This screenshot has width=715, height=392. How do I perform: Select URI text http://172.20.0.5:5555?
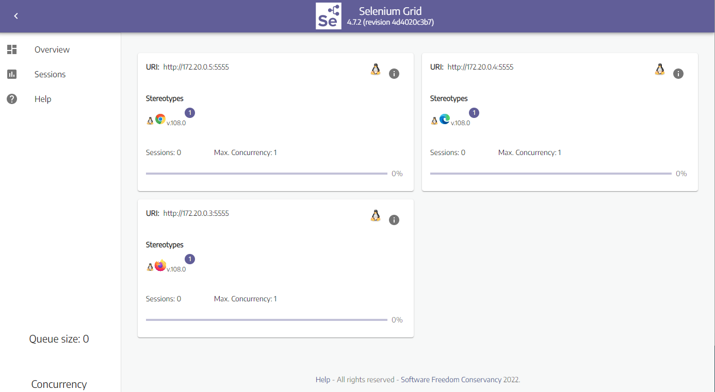click(x=196, y=67)
